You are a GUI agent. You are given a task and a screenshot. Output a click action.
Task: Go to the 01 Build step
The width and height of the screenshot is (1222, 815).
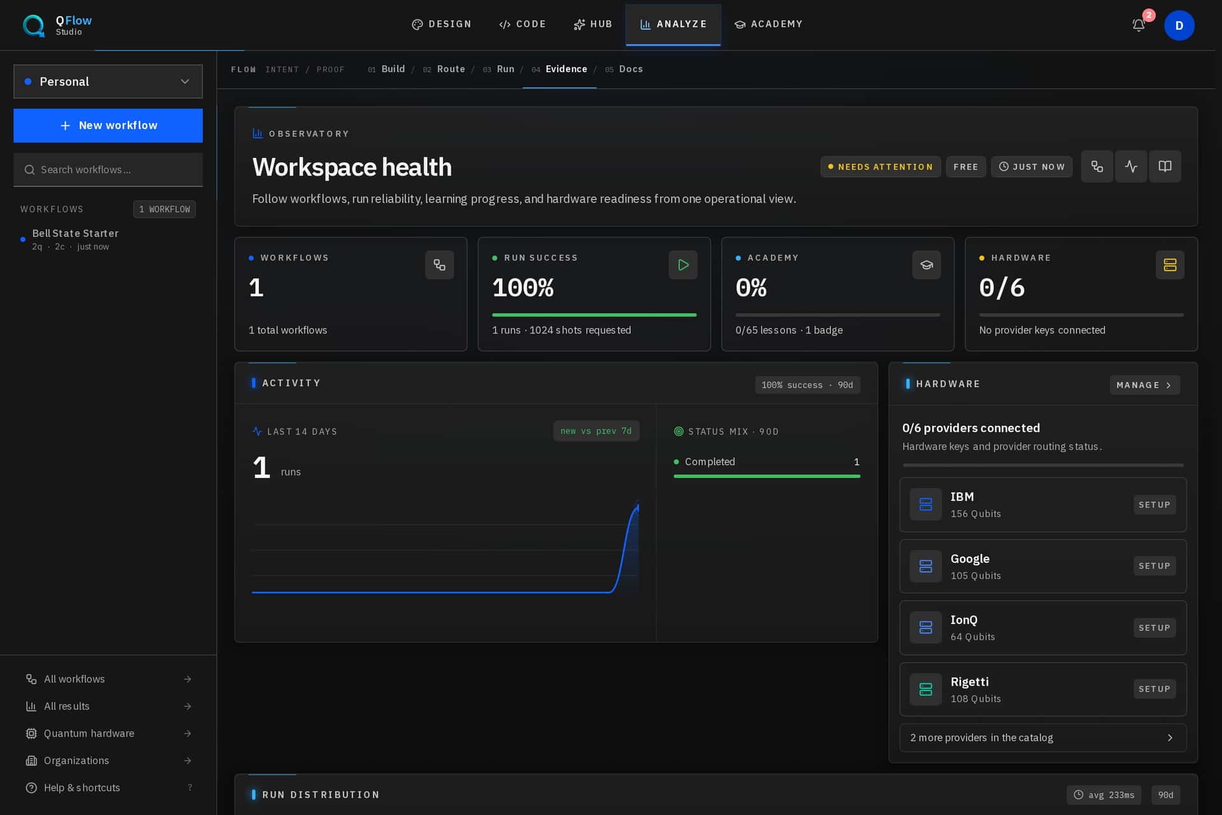(x=386, y=69)
